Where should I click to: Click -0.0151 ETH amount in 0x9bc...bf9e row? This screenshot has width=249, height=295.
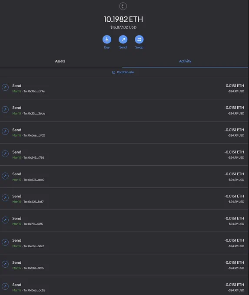click(234, 85)
